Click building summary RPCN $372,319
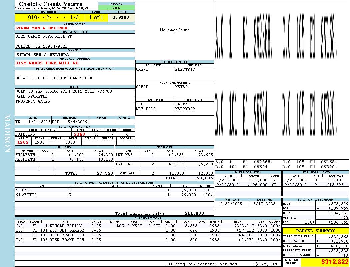 tap(338, 204)
